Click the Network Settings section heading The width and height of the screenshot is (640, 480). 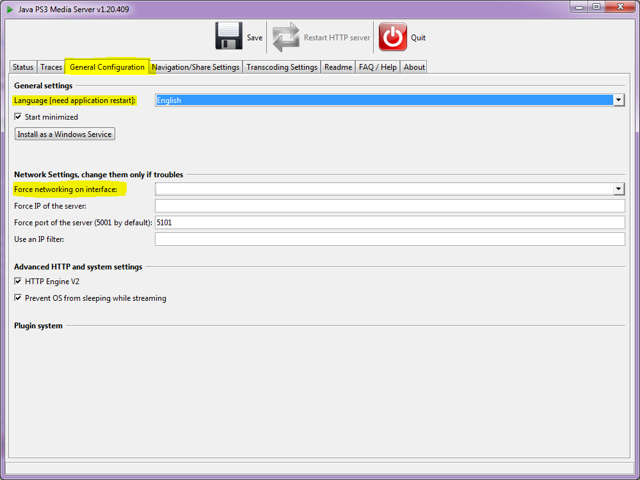pos(99,175)
